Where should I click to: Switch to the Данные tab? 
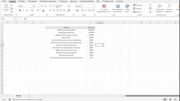point(73,1)
